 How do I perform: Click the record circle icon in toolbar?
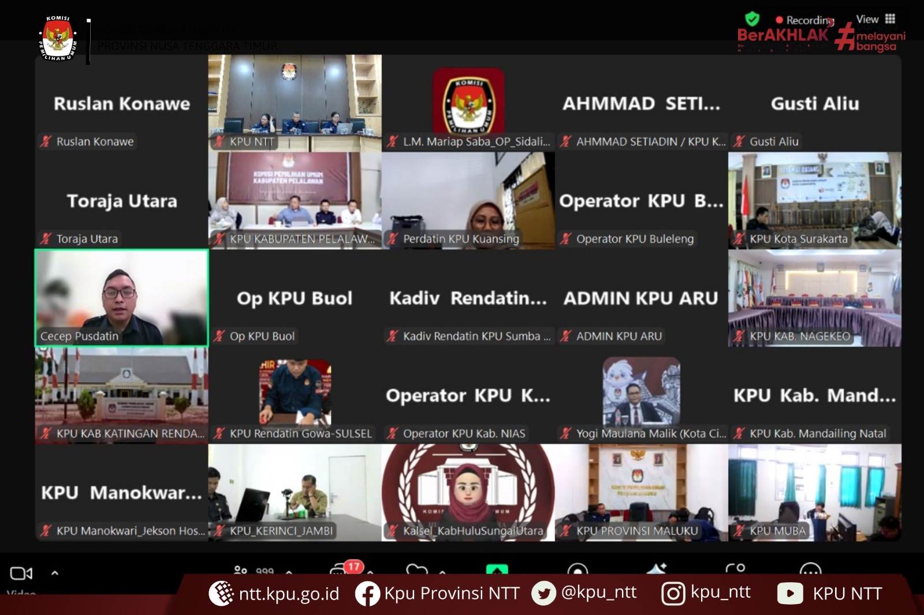[577, 570]
